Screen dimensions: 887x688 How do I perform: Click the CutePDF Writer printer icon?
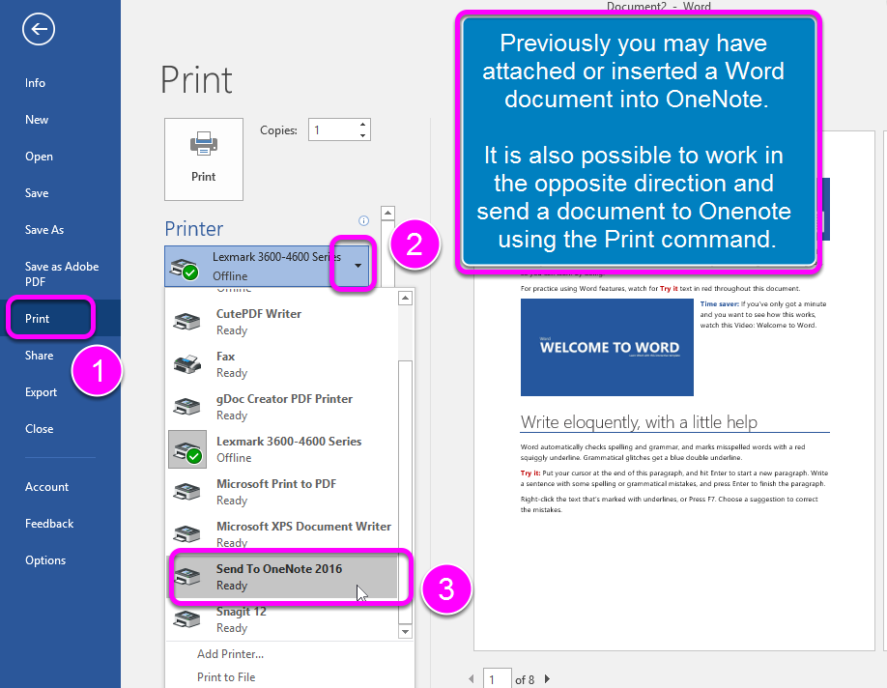(186, 322)
